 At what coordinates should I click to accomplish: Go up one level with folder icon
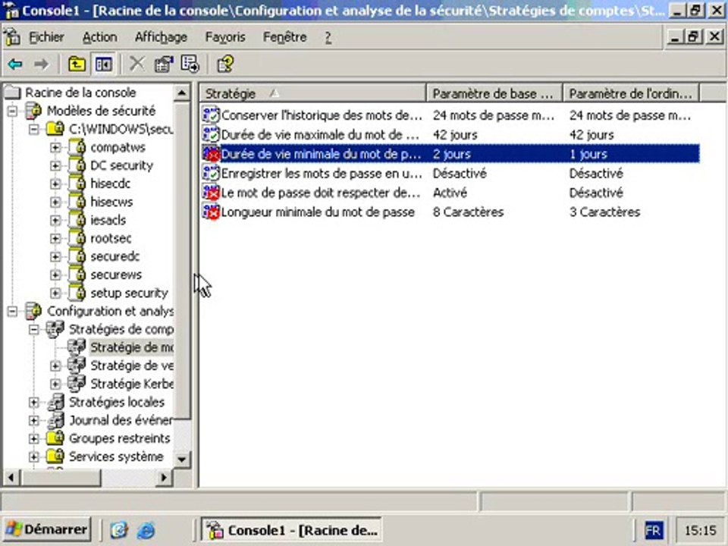pos(77,64)
